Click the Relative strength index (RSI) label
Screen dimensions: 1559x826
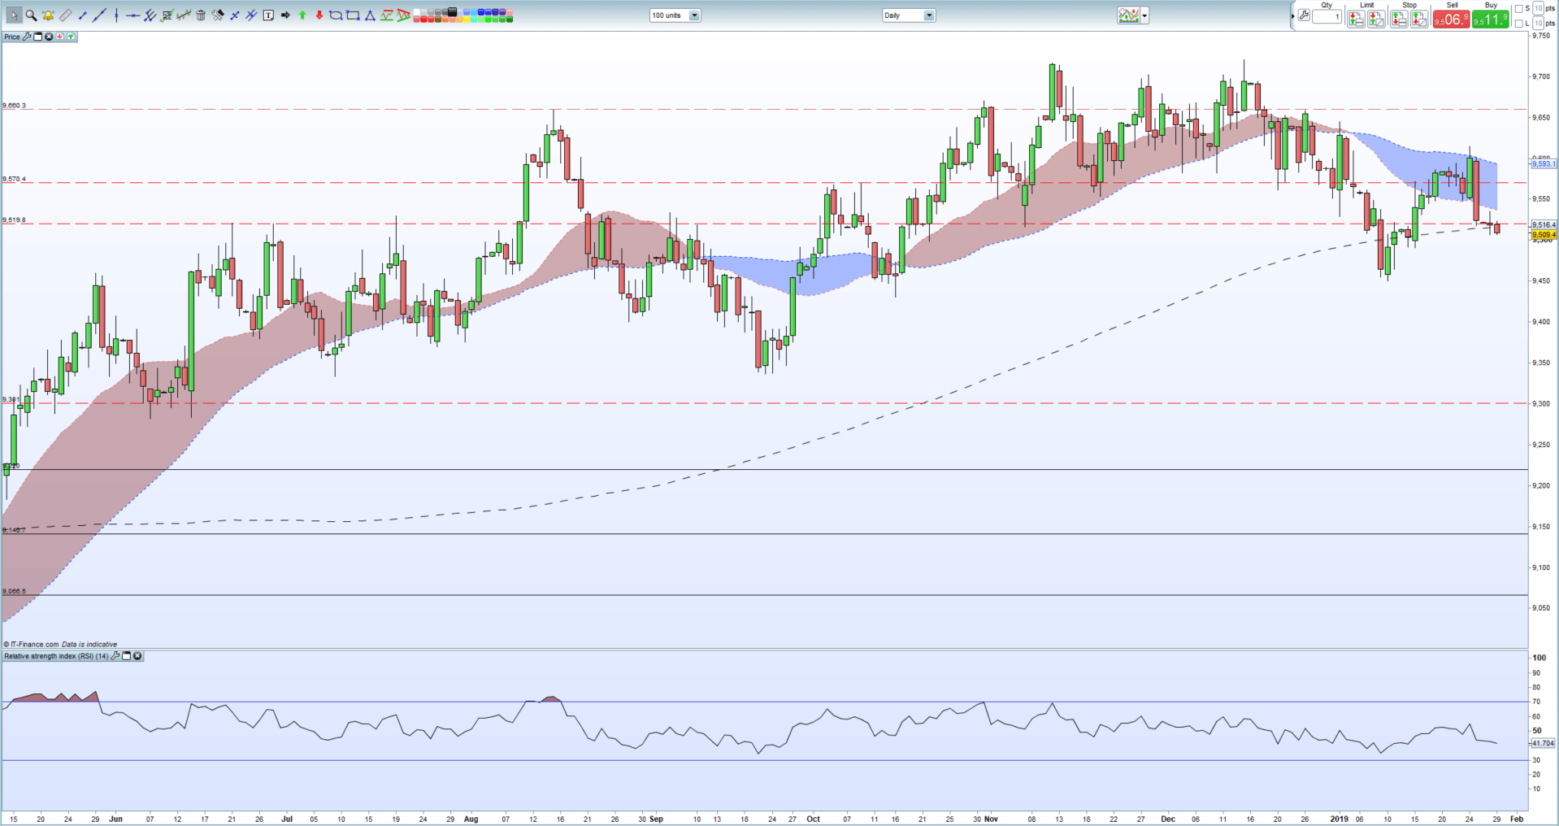[56, 656]
